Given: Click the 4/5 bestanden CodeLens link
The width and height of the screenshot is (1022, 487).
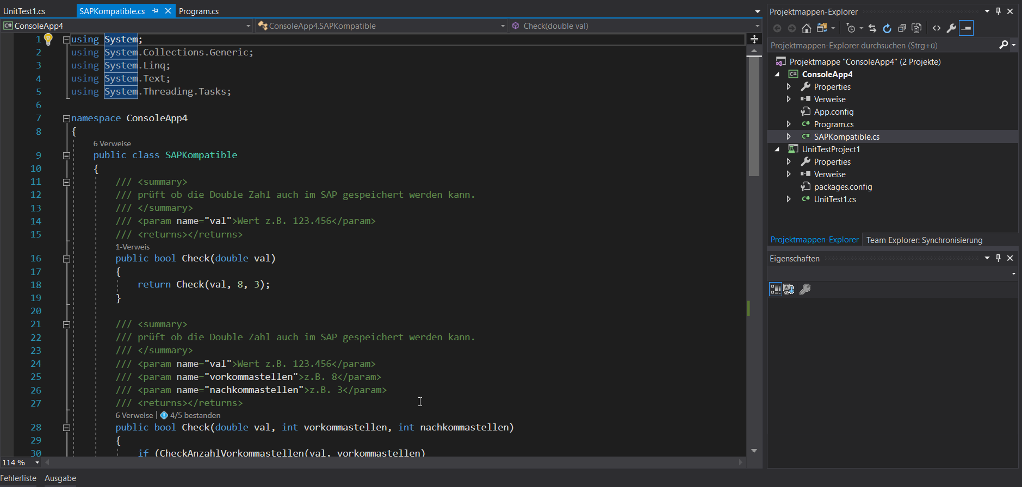Looking at the screenshot, I should [195, 415].
